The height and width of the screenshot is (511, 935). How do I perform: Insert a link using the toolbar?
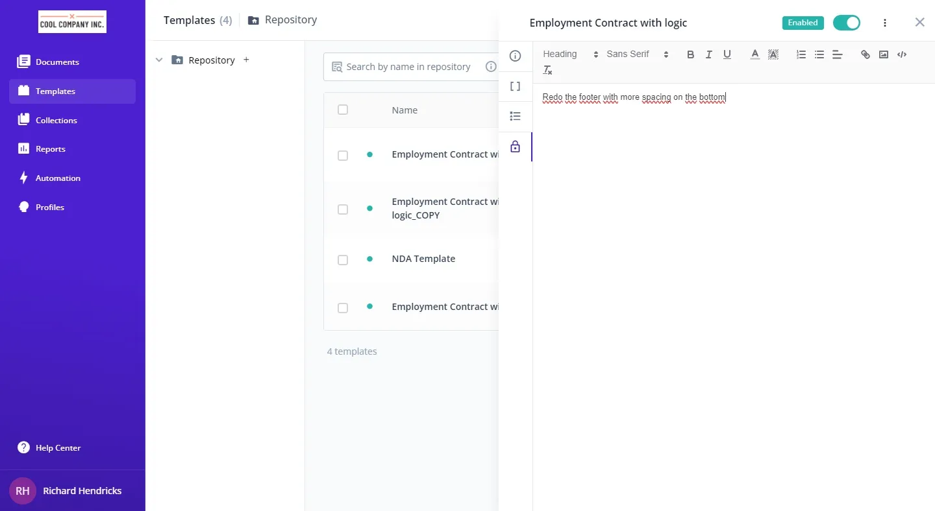point(865,54)
